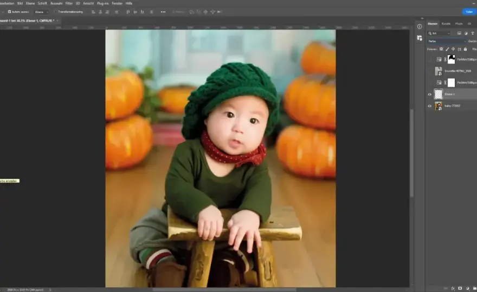The width and height of the screenshot is (477, 292).
Task: Open the Filter menu
Action: pos(69,3)
